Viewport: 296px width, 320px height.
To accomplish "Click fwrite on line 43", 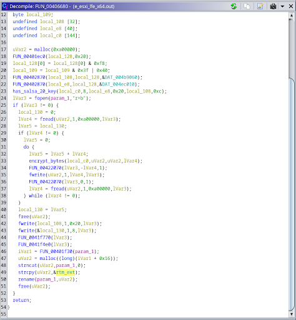I will tap(26, 231).
